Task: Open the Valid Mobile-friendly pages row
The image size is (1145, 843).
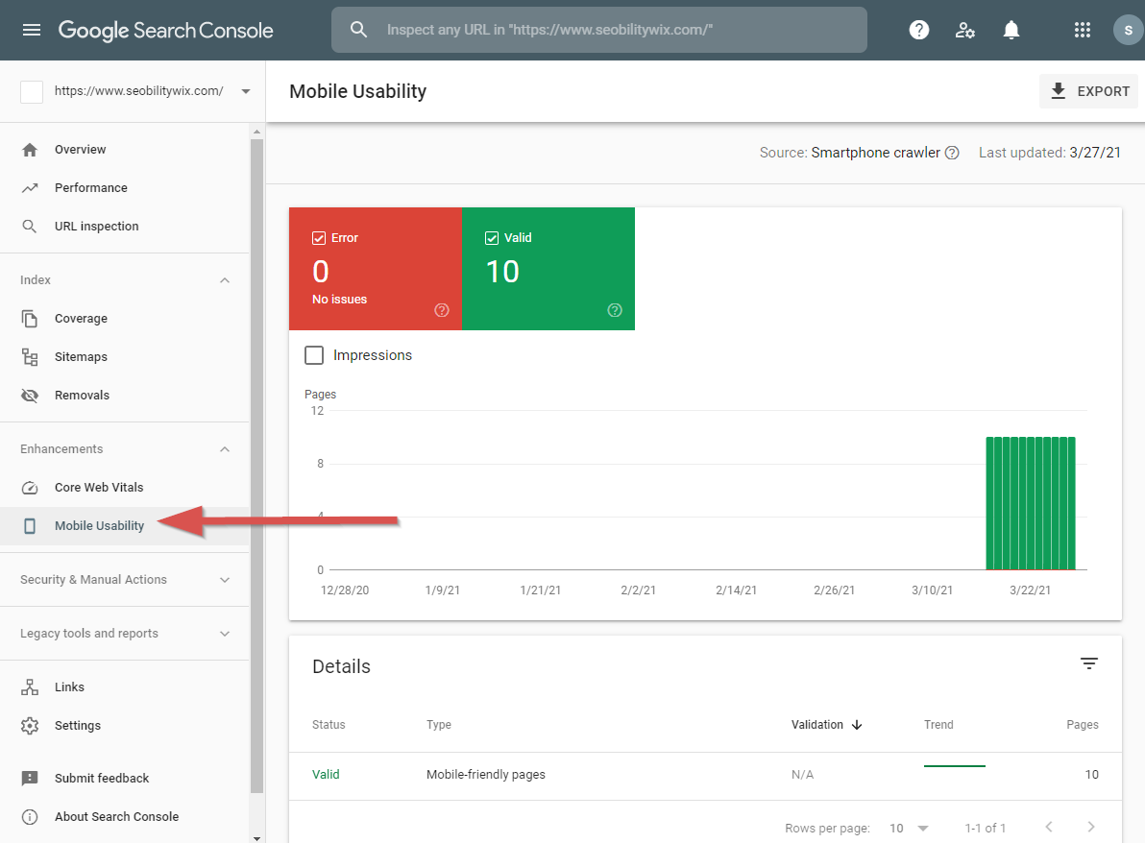Action: (705, 775)
